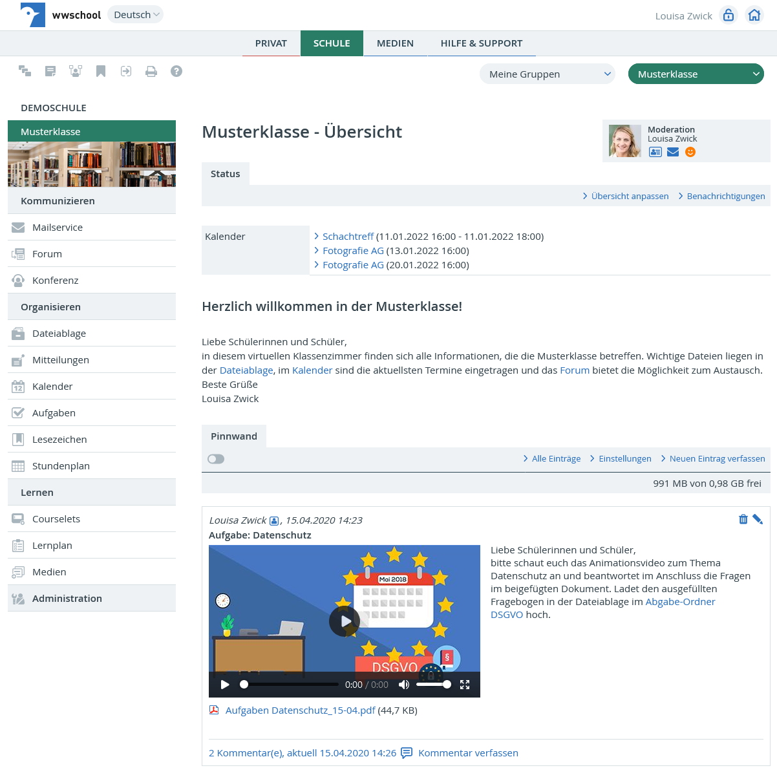Open the Aufgaben Datenschutz_15-04.pdf file
The width and height of the screenshot is (777, 768).
(x=300, y=710)
